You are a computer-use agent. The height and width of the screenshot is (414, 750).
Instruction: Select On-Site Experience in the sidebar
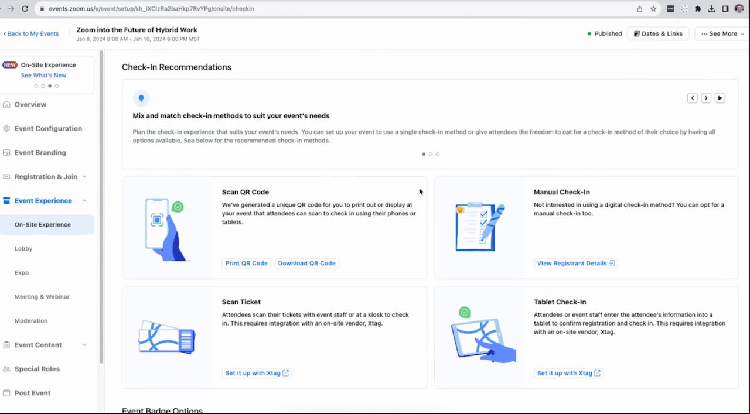pos(42,224)
